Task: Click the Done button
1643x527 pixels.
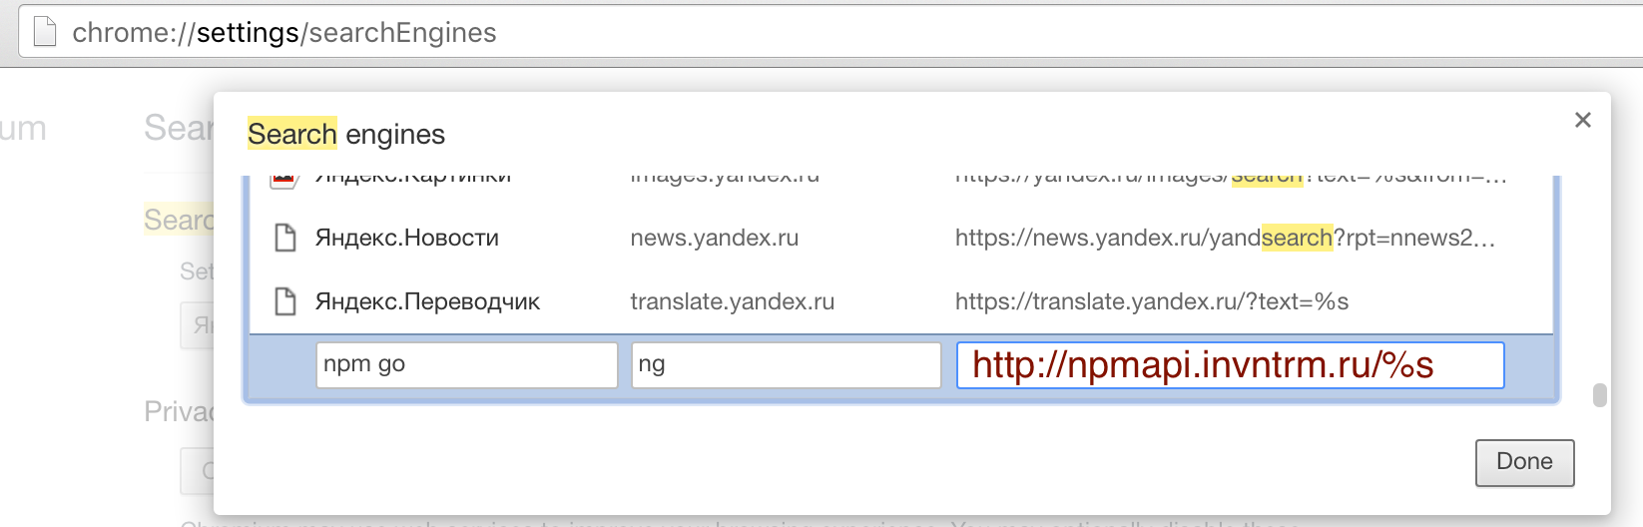Action: (x=1524, y=462)
